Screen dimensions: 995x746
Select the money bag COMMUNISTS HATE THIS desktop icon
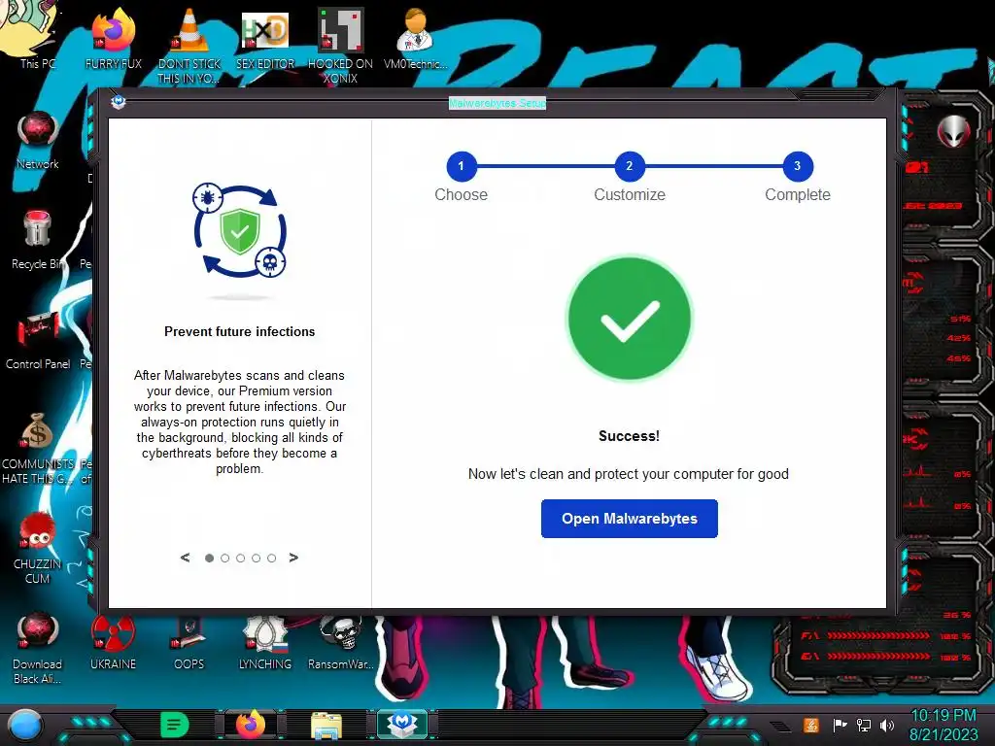coord(38,448)
